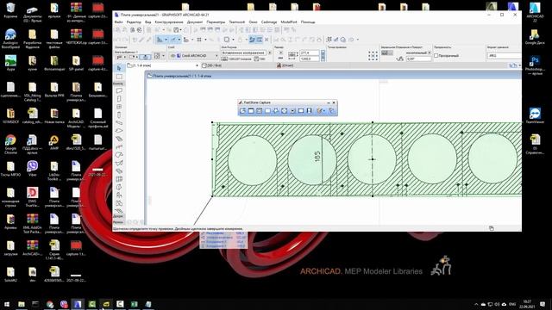
Task: Click the highlighted suspend groups icon
Action: [252, 40]
